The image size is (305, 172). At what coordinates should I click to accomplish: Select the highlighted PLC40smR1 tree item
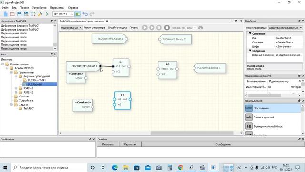35,84
